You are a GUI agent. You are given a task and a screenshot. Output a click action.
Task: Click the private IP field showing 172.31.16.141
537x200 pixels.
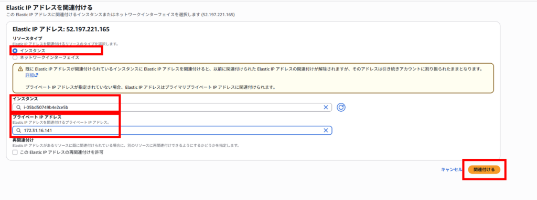point(172,131)
